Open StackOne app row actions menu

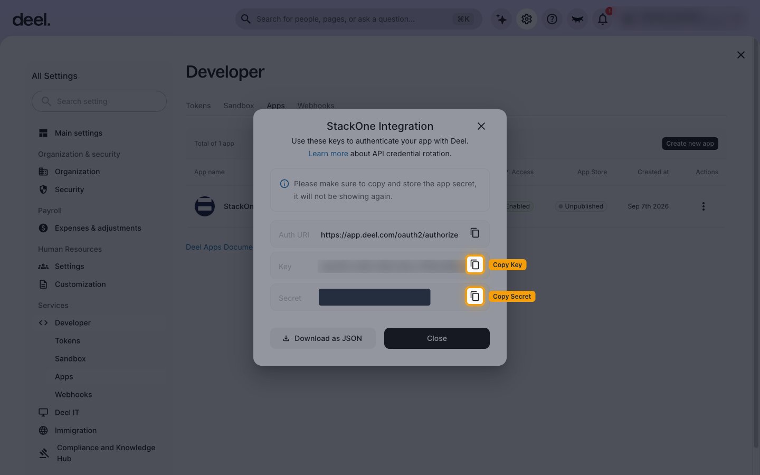[703, 206]
